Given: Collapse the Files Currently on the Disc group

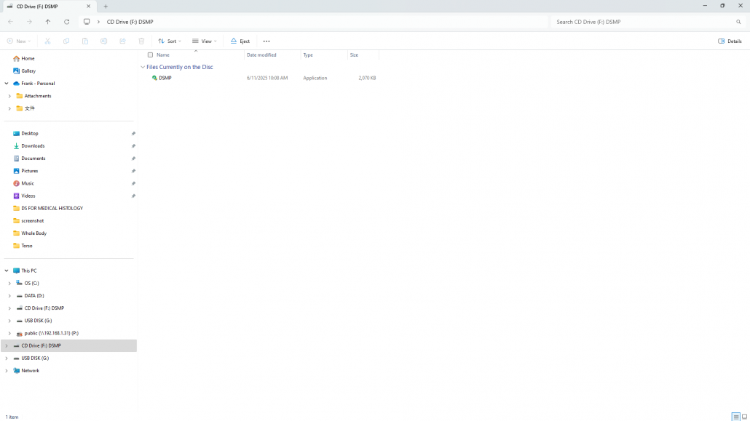Looking at the screenshot, I should pos(143,67).
